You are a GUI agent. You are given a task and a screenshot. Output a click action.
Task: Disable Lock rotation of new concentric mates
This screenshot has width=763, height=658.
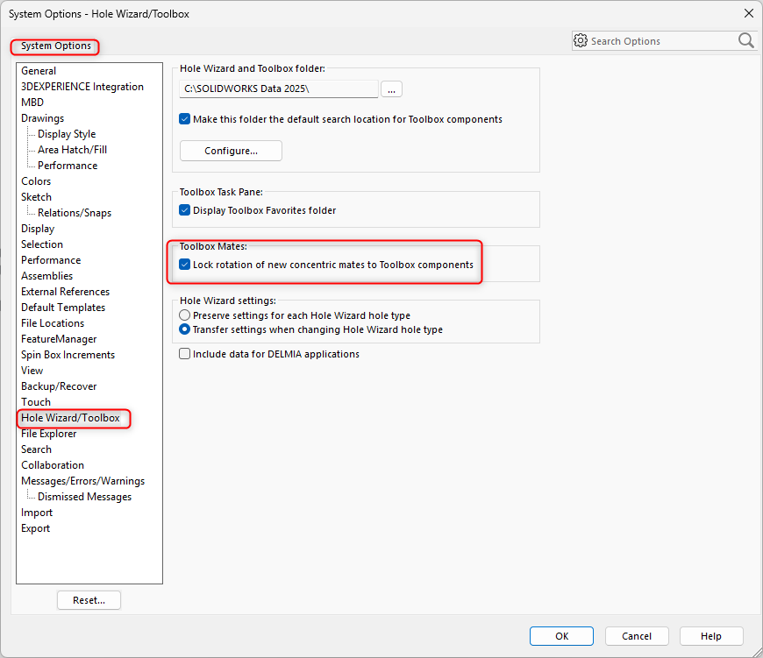185,265
